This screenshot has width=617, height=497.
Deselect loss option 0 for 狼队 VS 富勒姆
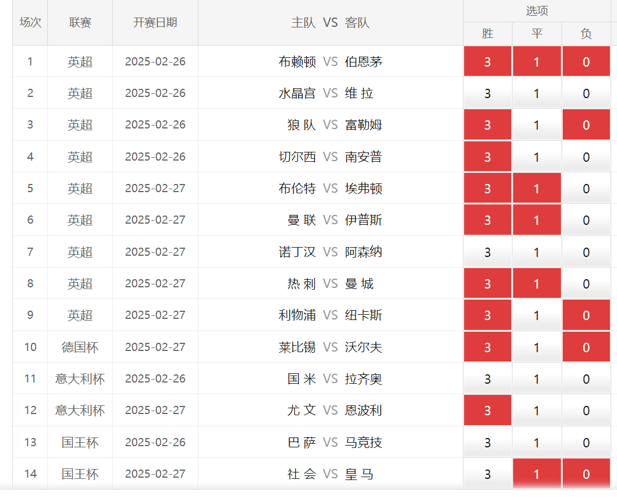(586, 125)
